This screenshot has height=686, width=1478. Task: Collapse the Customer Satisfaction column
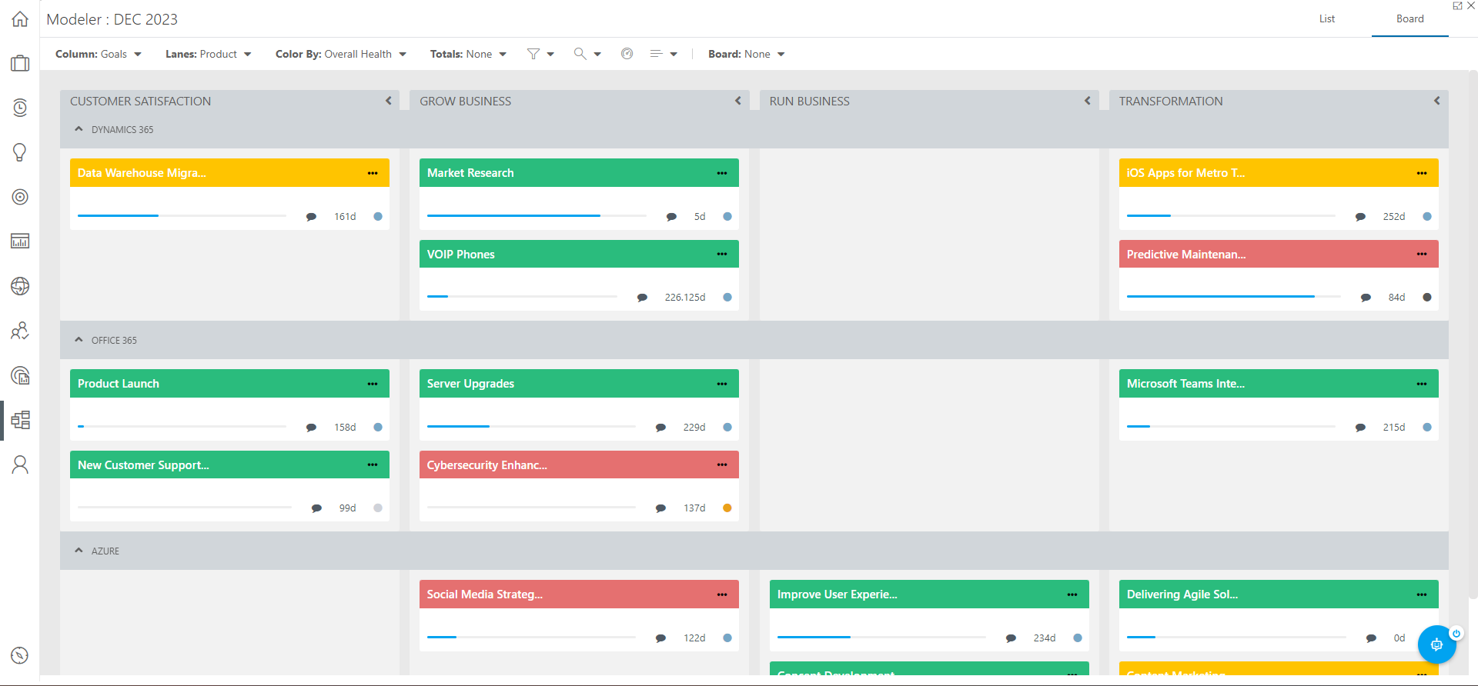pyautogui.click(x=389, y=101)
